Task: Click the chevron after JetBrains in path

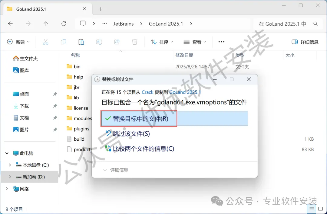Action: tap(141, 24)
